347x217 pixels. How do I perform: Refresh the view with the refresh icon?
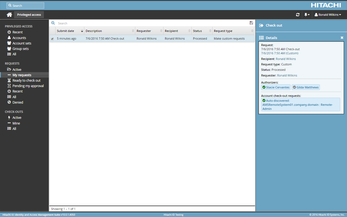(x=298, y=14)
